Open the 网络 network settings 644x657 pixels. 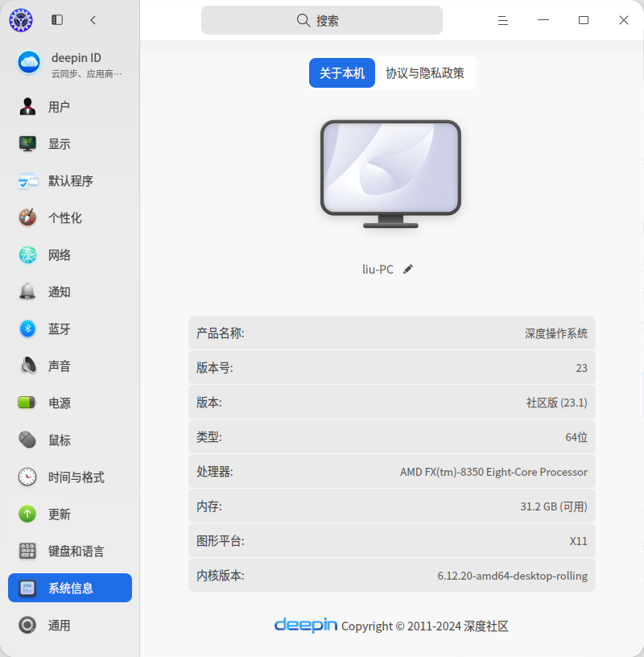70,254
